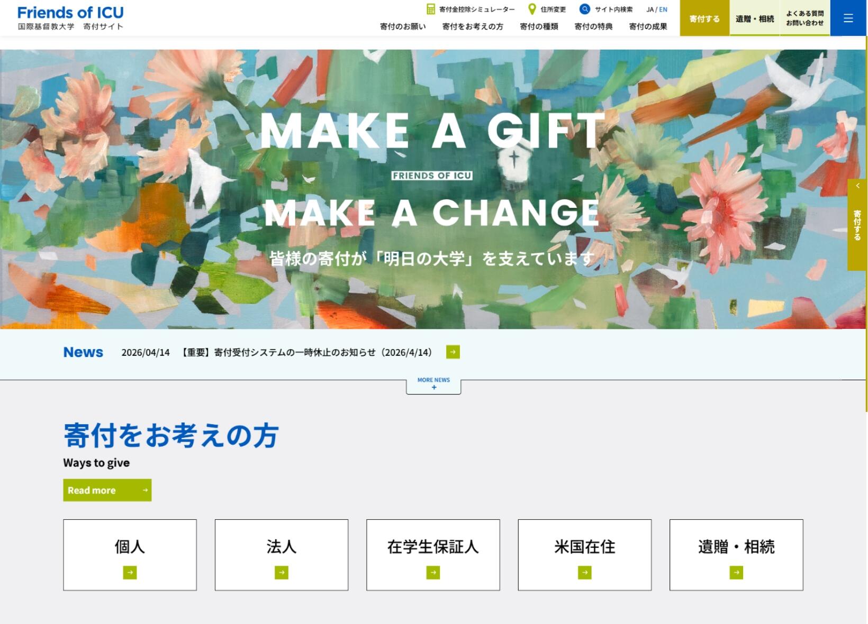Click the magnifier icon for サイト内検索
Image resolution: width=868 pixels, height=624 pixels.
(585, 9)
